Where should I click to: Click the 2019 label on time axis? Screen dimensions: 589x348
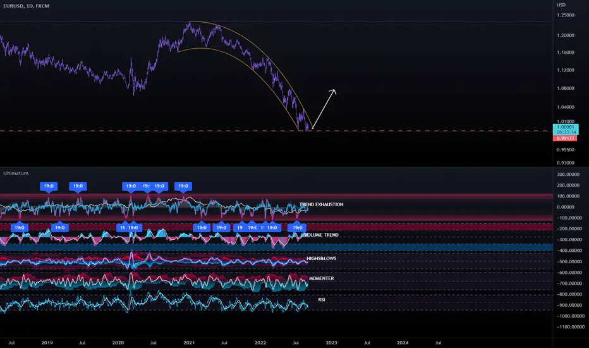(47, 343)
